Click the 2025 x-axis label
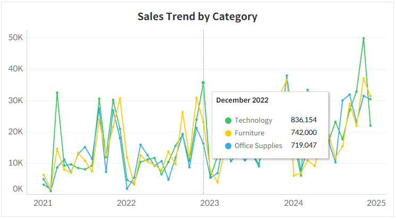The height and width of the screenshot is (219, 396). point(376,203)
